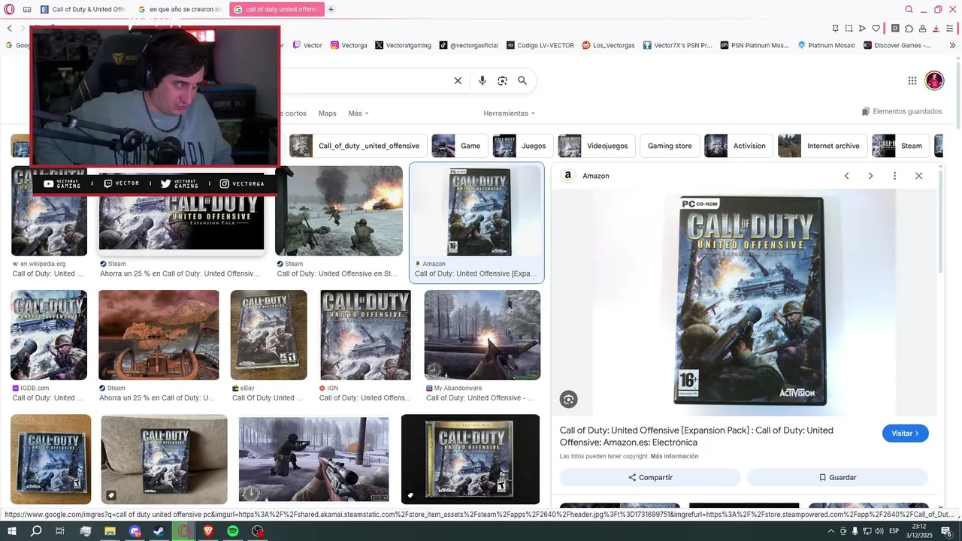962x541 pixels.
Task: Start voice search with the microphone icon
Action: tap(483, 80)
